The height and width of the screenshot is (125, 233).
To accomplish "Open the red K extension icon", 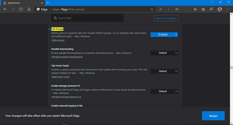I will coord(169,9).
